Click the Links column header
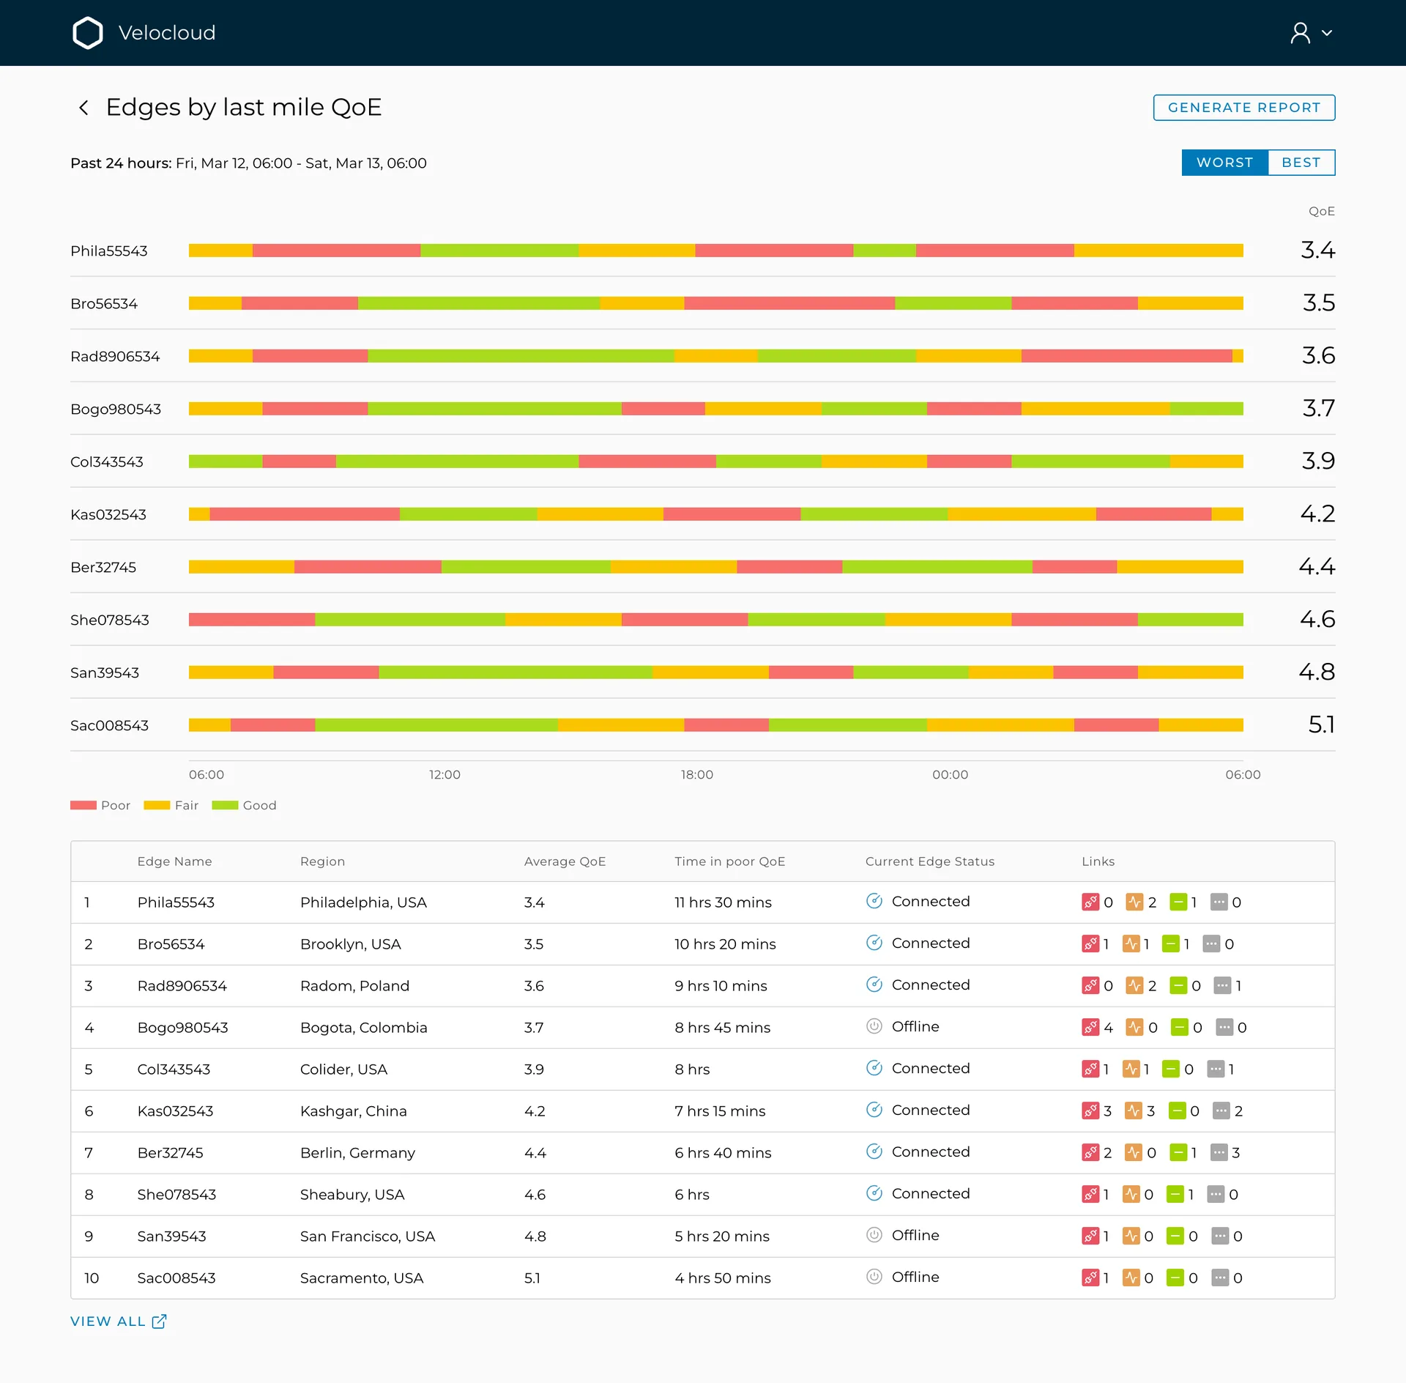This screenshot has width=1406, height=1383. 1098,861
